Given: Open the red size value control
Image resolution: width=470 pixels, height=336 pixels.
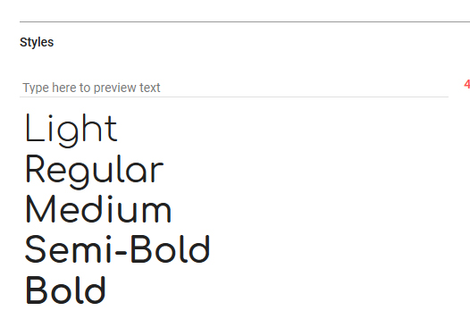Looking at the screenshot, I should (466, 84).
